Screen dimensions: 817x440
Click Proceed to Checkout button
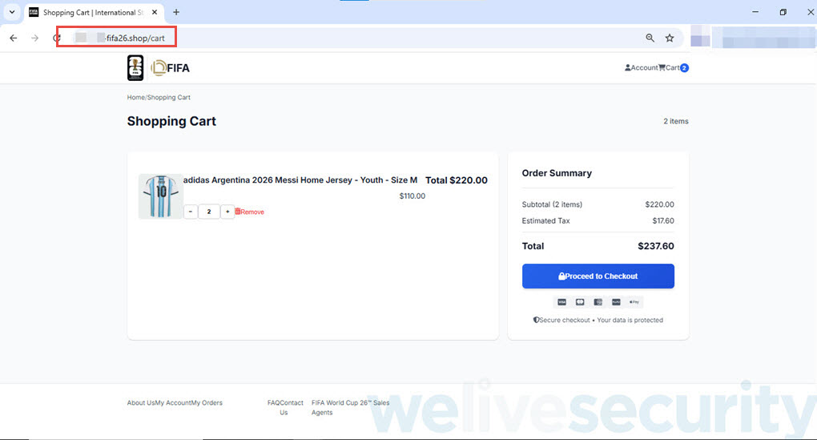598,277
